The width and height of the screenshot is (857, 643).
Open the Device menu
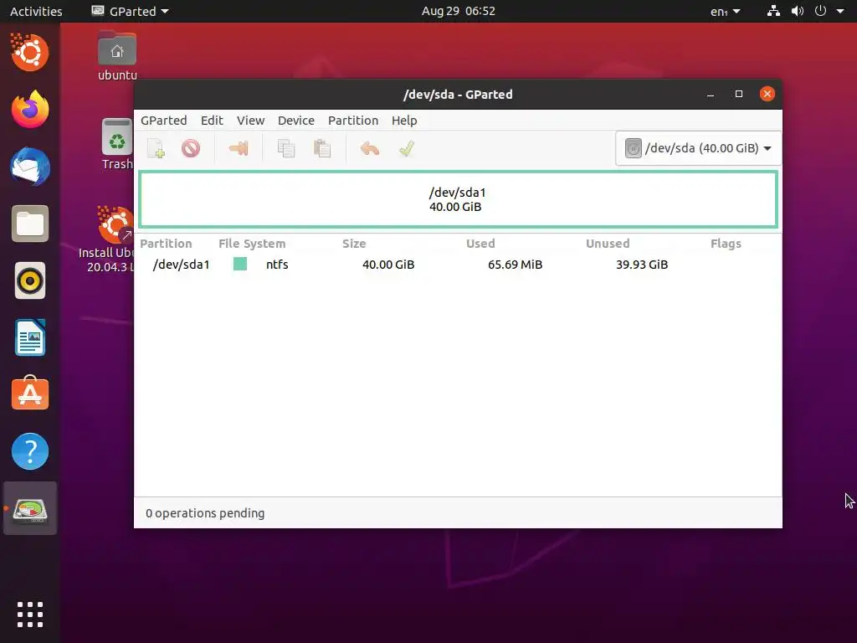tap(295, 121)
